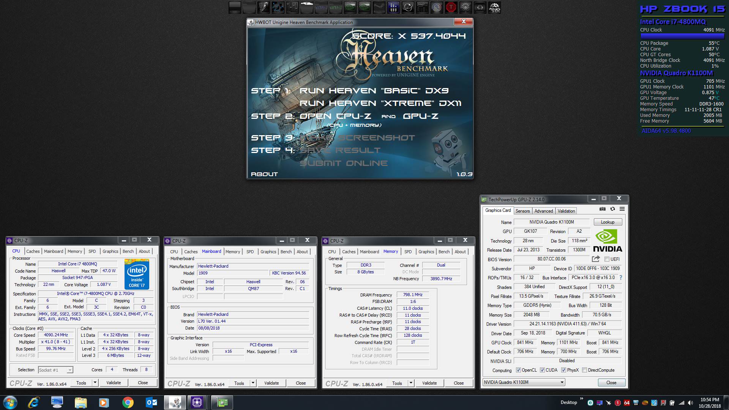Image resolution: width=729 pixels, height=410 pixels.
Task: Expand Tools arrow in CPU-Z DRAM Frequency window
Action: tap(411, 383)
